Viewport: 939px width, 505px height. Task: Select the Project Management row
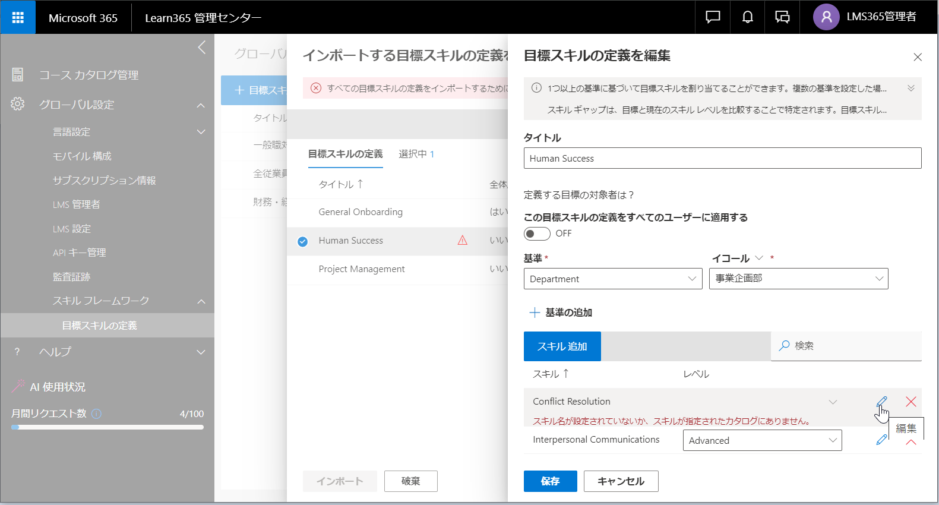click(x=397, y=269)
